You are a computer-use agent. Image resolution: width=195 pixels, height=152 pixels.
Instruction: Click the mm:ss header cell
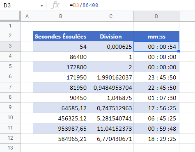click(156, 36)
